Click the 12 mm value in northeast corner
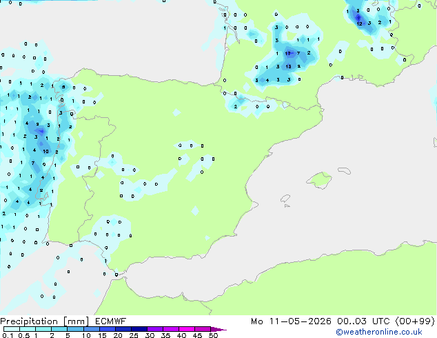 point(359,23)
